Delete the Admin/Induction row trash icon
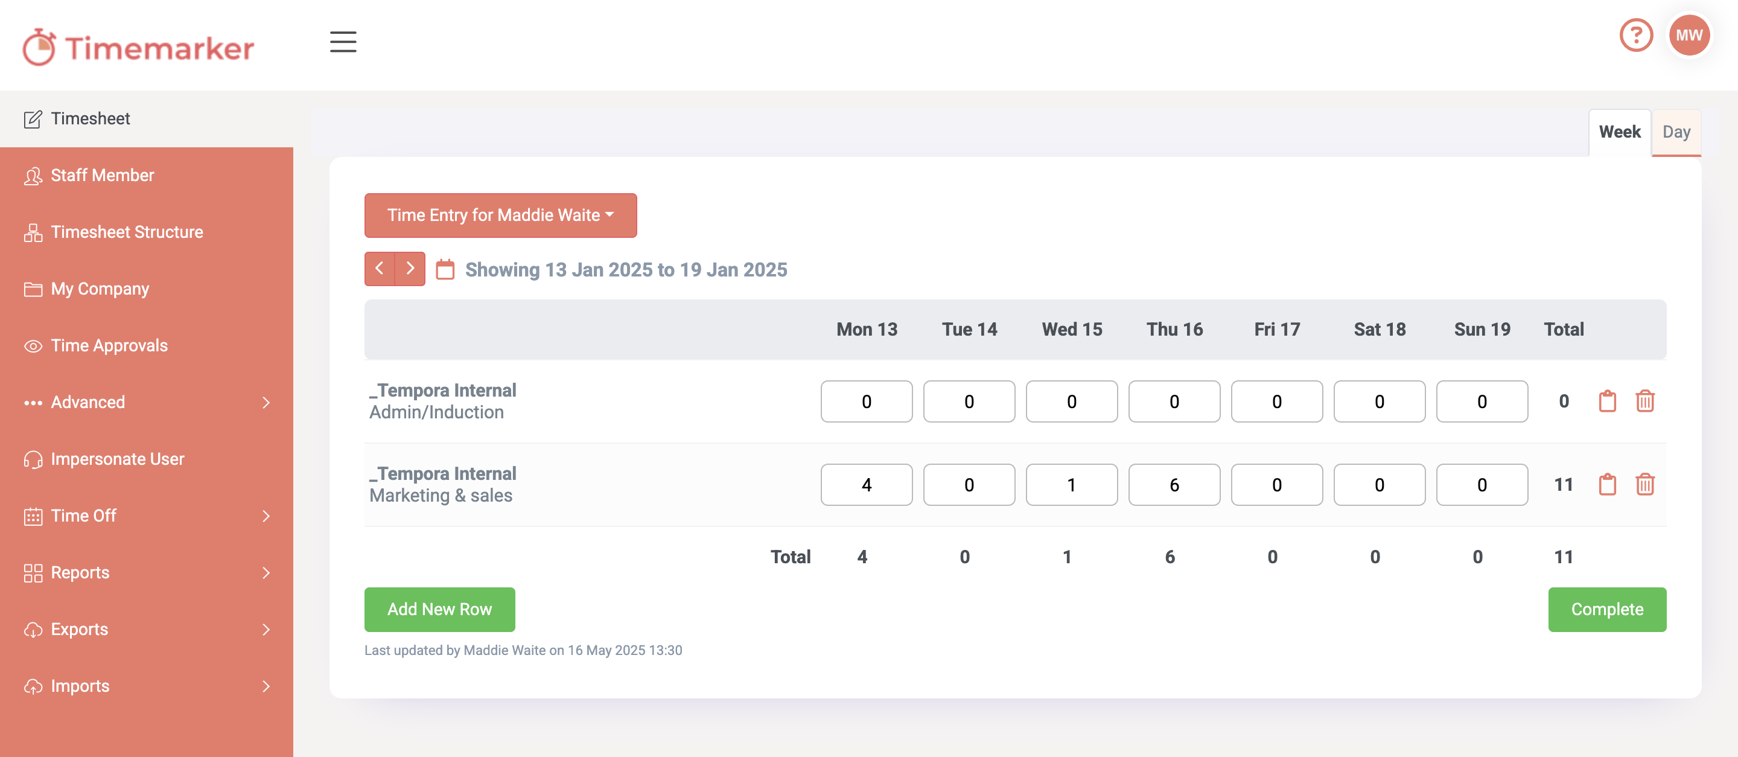The image size is (1738, 757). click(1645, 401)
